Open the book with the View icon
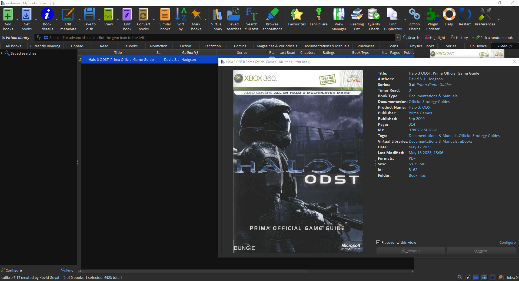The width and height of the screenshot is (519, 281). [x=108, y=15]
